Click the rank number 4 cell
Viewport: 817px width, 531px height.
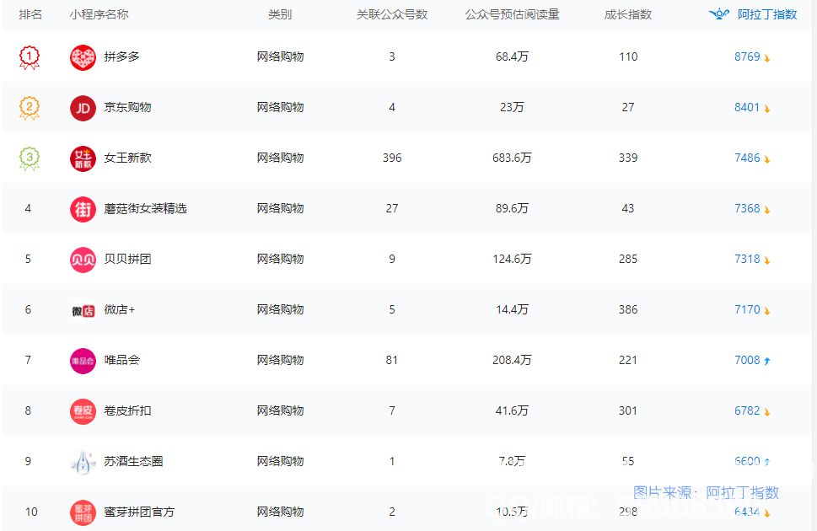[x=28, y=208]
